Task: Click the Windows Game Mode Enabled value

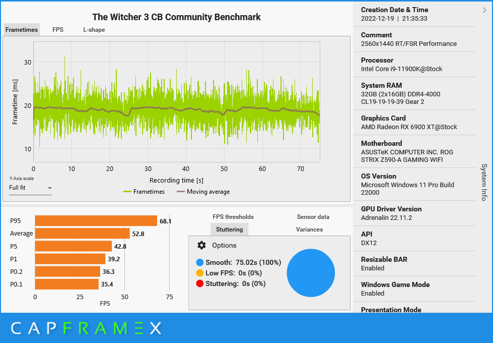Action: [x=373, y=293]
